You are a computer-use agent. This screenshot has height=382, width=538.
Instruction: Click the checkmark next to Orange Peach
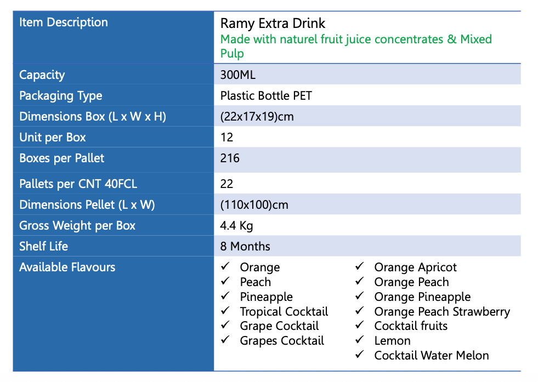[360, 282]
